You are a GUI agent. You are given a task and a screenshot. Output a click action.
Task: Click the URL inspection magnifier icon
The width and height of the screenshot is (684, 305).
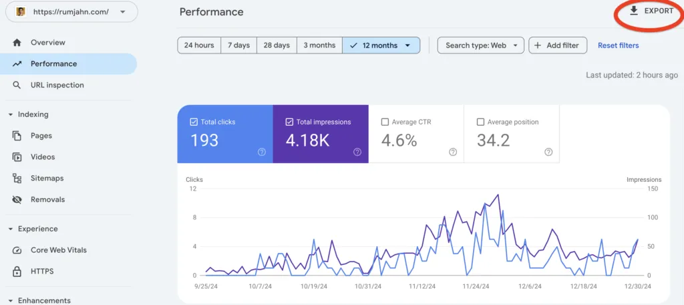click(17, 86)
